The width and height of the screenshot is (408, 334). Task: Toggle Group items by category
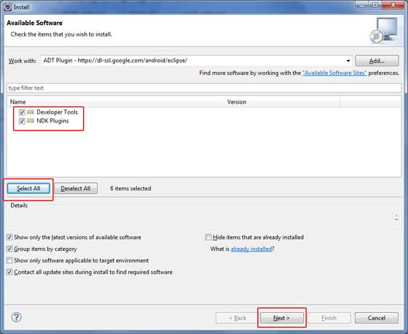pos(9,249)
